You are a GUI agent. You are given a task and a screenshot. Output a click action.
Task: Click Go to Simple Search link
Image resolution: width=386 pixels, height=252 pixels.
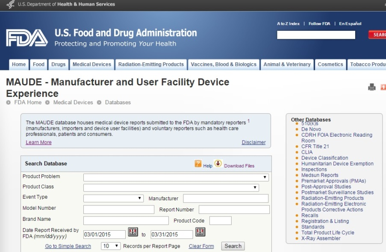tap(68, 246)
